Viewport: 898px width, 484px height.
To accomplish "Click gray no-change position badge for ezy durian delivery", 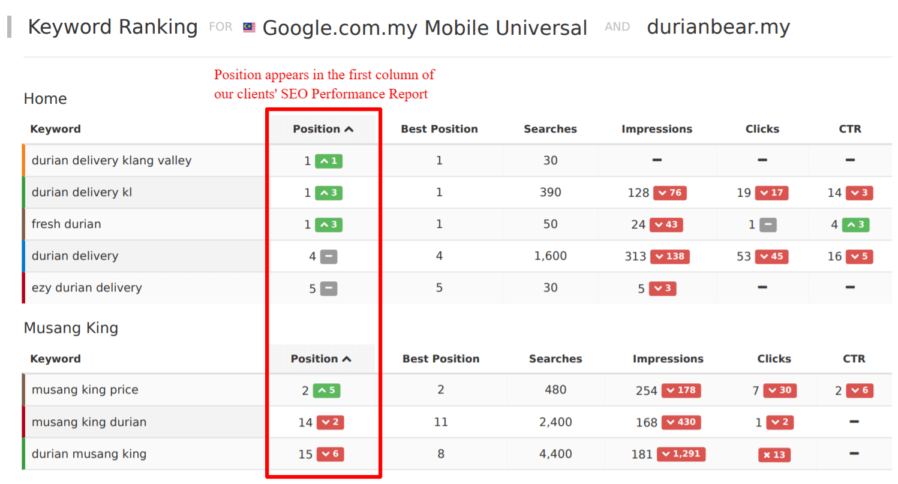I will pos(328,289).
